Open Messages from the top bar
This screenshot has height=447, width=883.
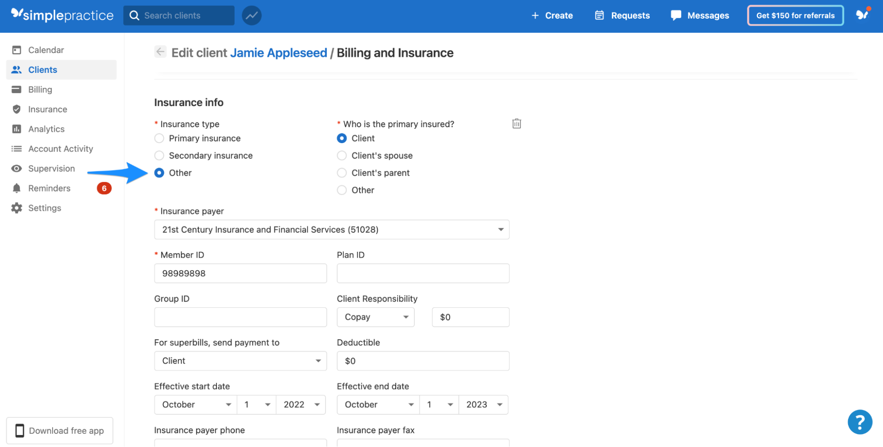pos(699,15)
